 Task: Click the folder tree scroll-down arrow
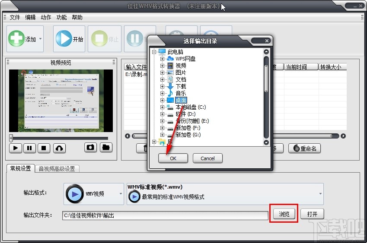point(266,142)
